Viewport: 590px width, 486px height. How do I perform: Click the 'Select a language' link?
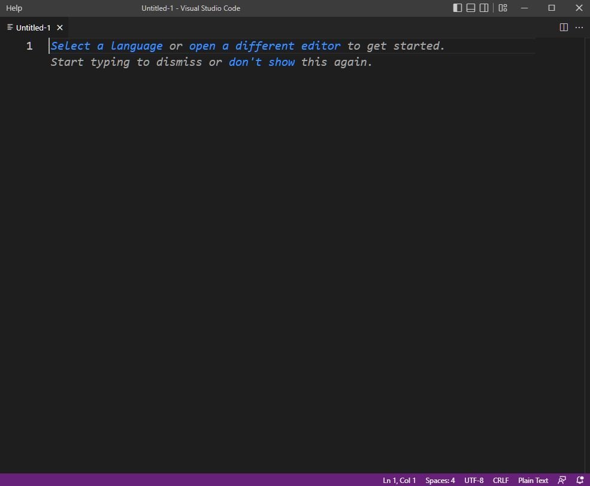click(107, 46)
